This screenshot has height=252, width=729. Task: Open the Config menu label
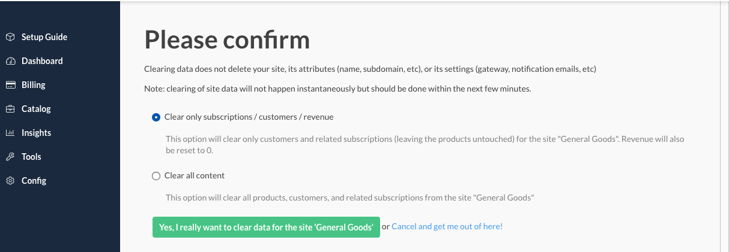[34, 181]
